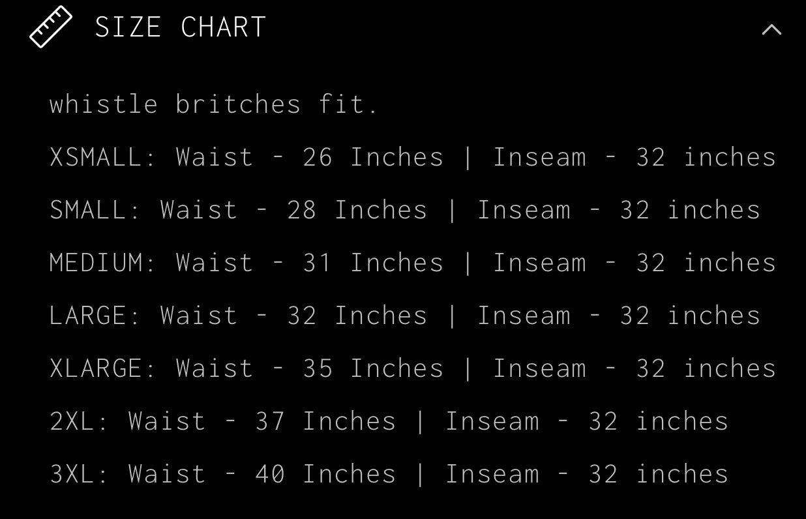This screenshot has height=519, width=806.
Task: Click the "Waist - 37 Inches" measurement
Action: [262, 421]
